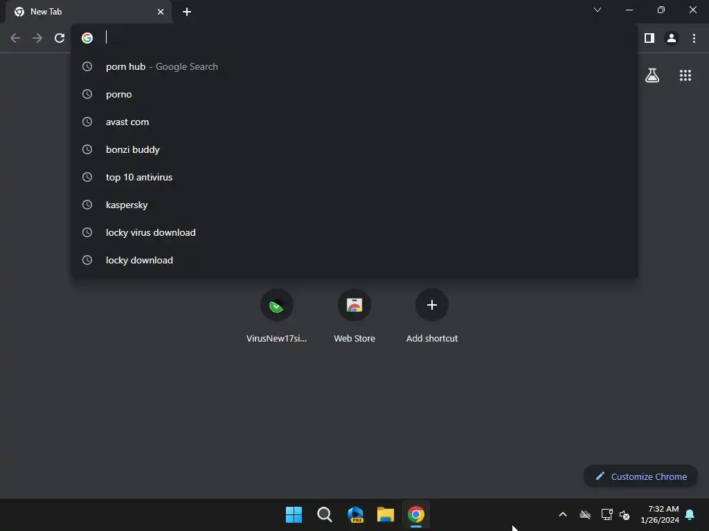Click the Add shortcut button

point(432,316)
